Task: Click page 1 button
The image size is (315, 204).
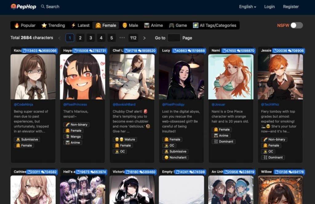Action: 70,38
